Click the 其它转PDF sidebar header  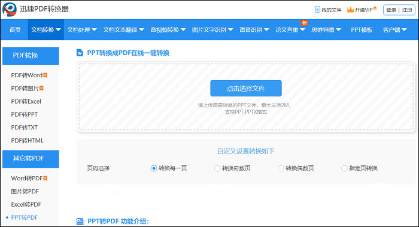[31, 159]
